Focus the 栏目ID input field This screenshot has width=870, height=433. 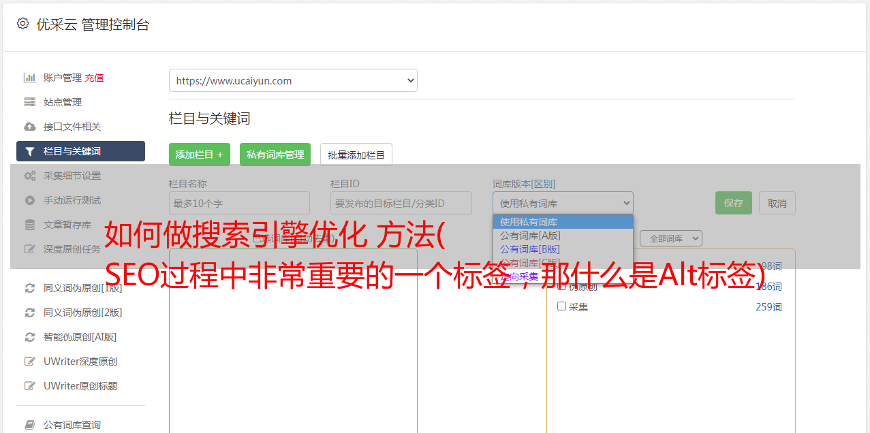tap(401, 203)
